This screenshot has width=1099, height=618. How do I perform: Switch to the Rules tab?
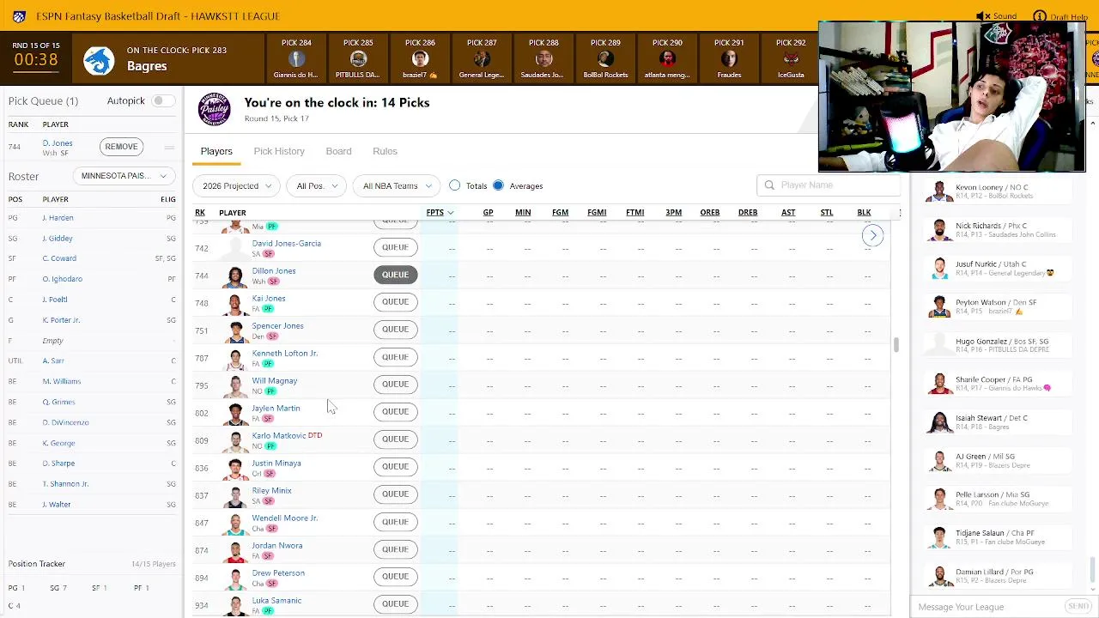click(x=385, y=151)
